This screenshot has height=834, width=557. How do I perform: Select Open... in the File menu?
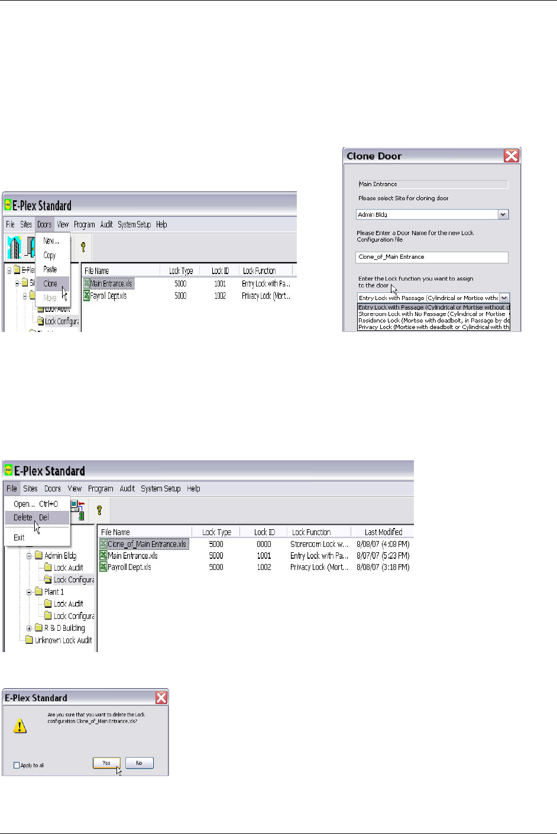point(37,504)
